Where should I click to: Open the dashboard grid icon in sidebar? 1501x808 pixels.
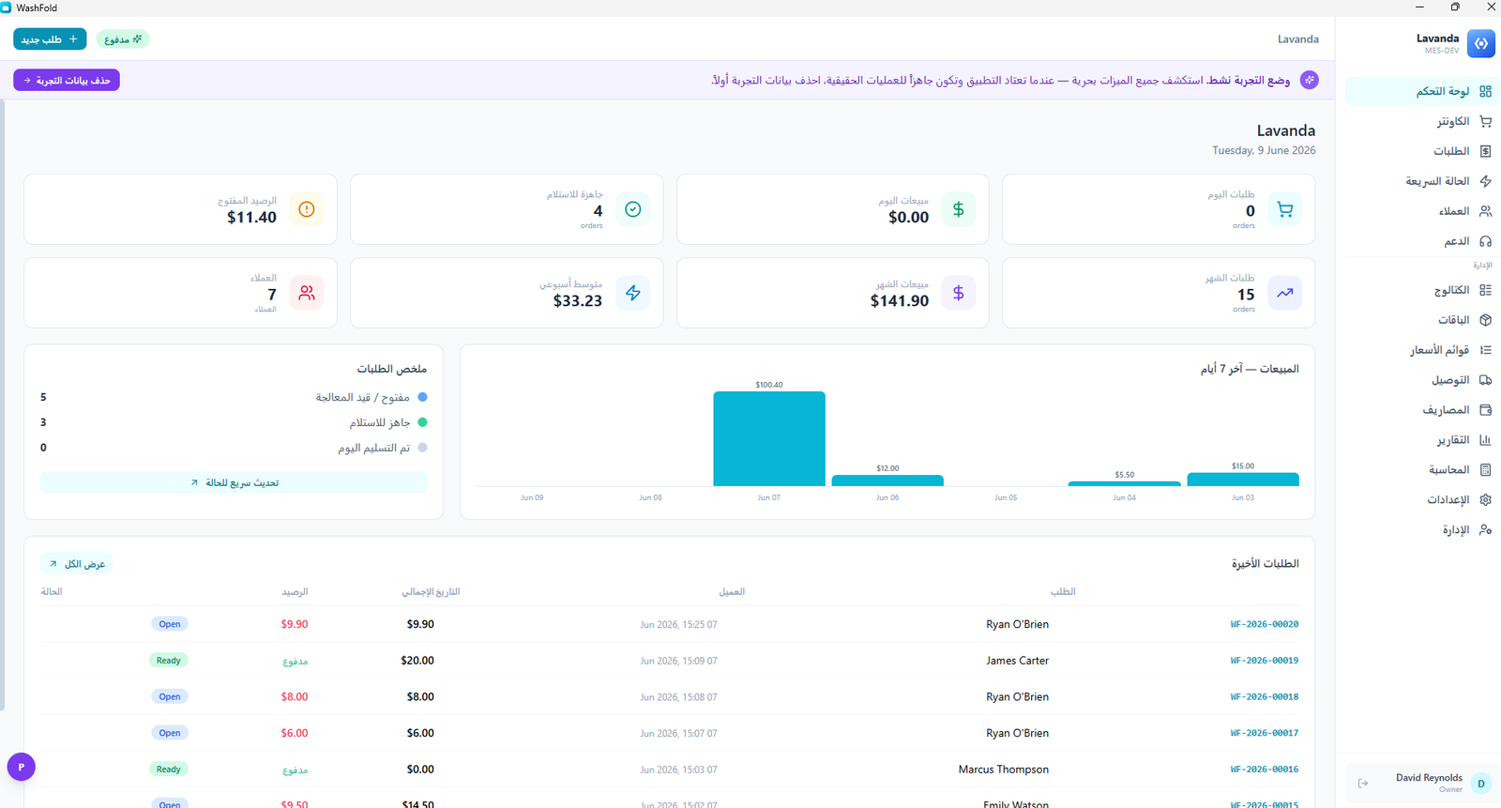tap(1485, 91)
